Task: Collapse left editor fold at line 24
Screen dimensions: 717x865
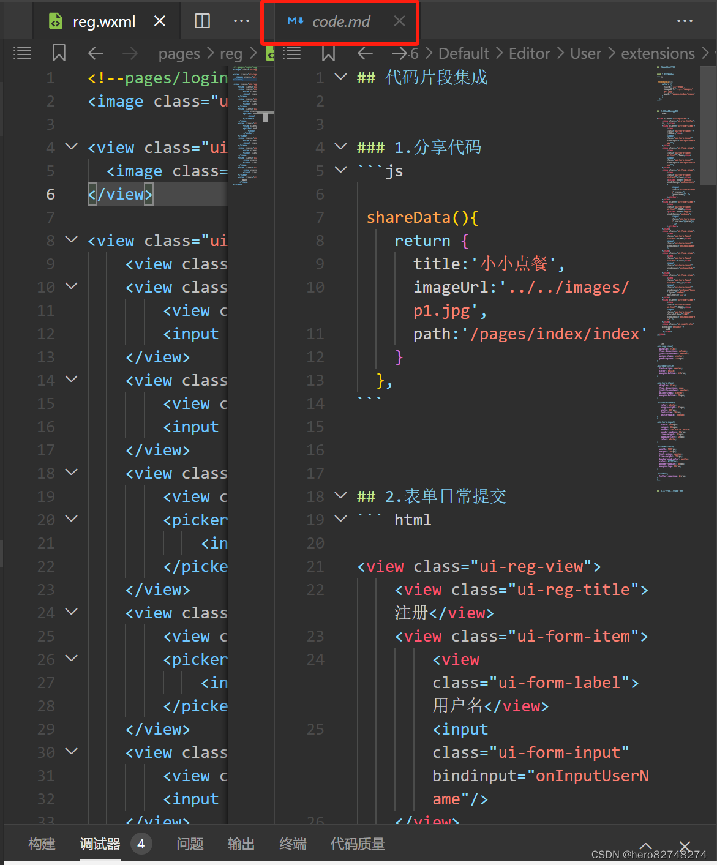Action: tap(71, 612)
